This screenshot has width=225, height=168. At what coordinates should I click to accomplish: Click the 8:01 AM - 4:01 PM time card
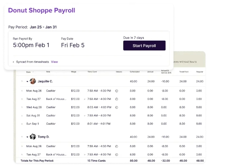[99, 124]
